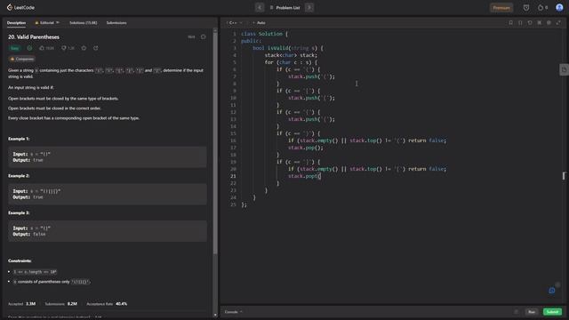Viewport: 569px width, 320px height.
Task: Open the C++ language dropdown
Action: [x=235, y=23]
